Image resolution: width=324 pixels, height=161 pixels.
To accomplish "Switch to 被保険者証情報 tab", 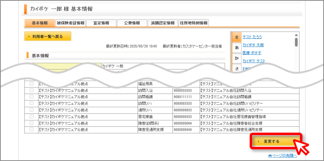I will [71, 23].
